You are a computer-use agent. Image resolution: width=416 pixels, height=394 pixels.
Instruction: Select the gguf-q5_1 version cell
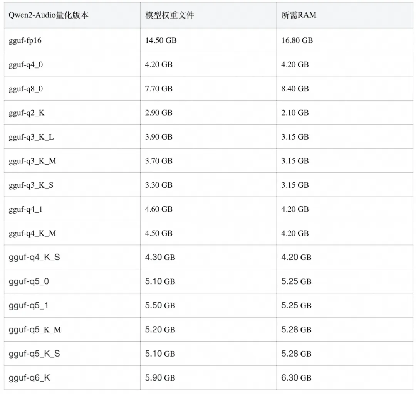[29, 305]
